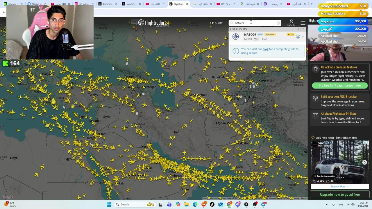Switch to the x.com browser tab
The image size is (372, 209).
(131, 4)
